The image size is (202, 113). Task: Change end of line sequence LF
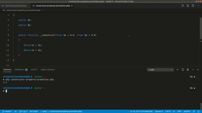(x=174, y=111)
